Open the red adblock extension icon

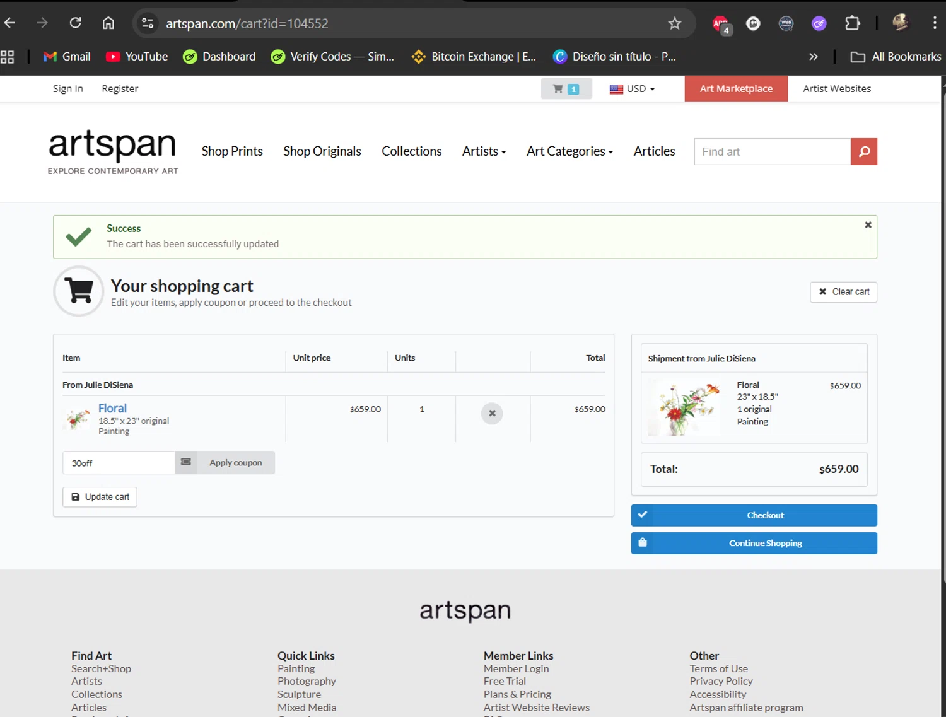(x=720, y=24)
